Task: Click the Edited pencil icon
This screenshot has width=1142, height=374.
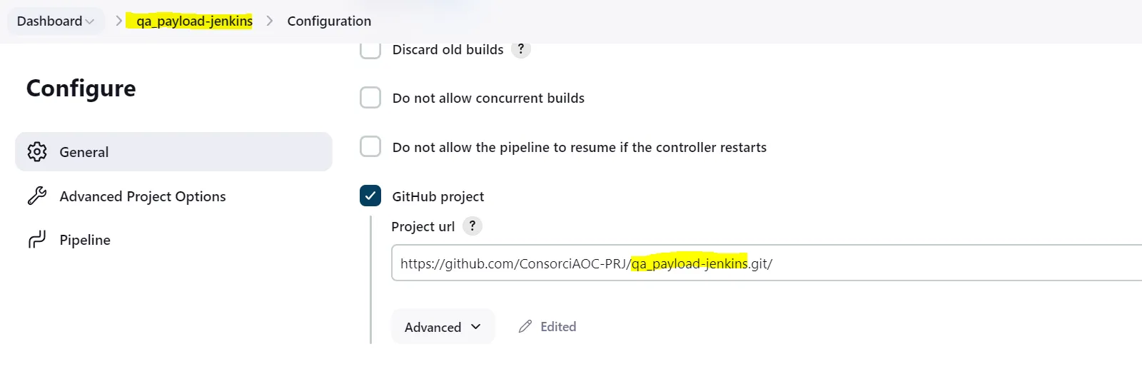Action: coord(525,327)
